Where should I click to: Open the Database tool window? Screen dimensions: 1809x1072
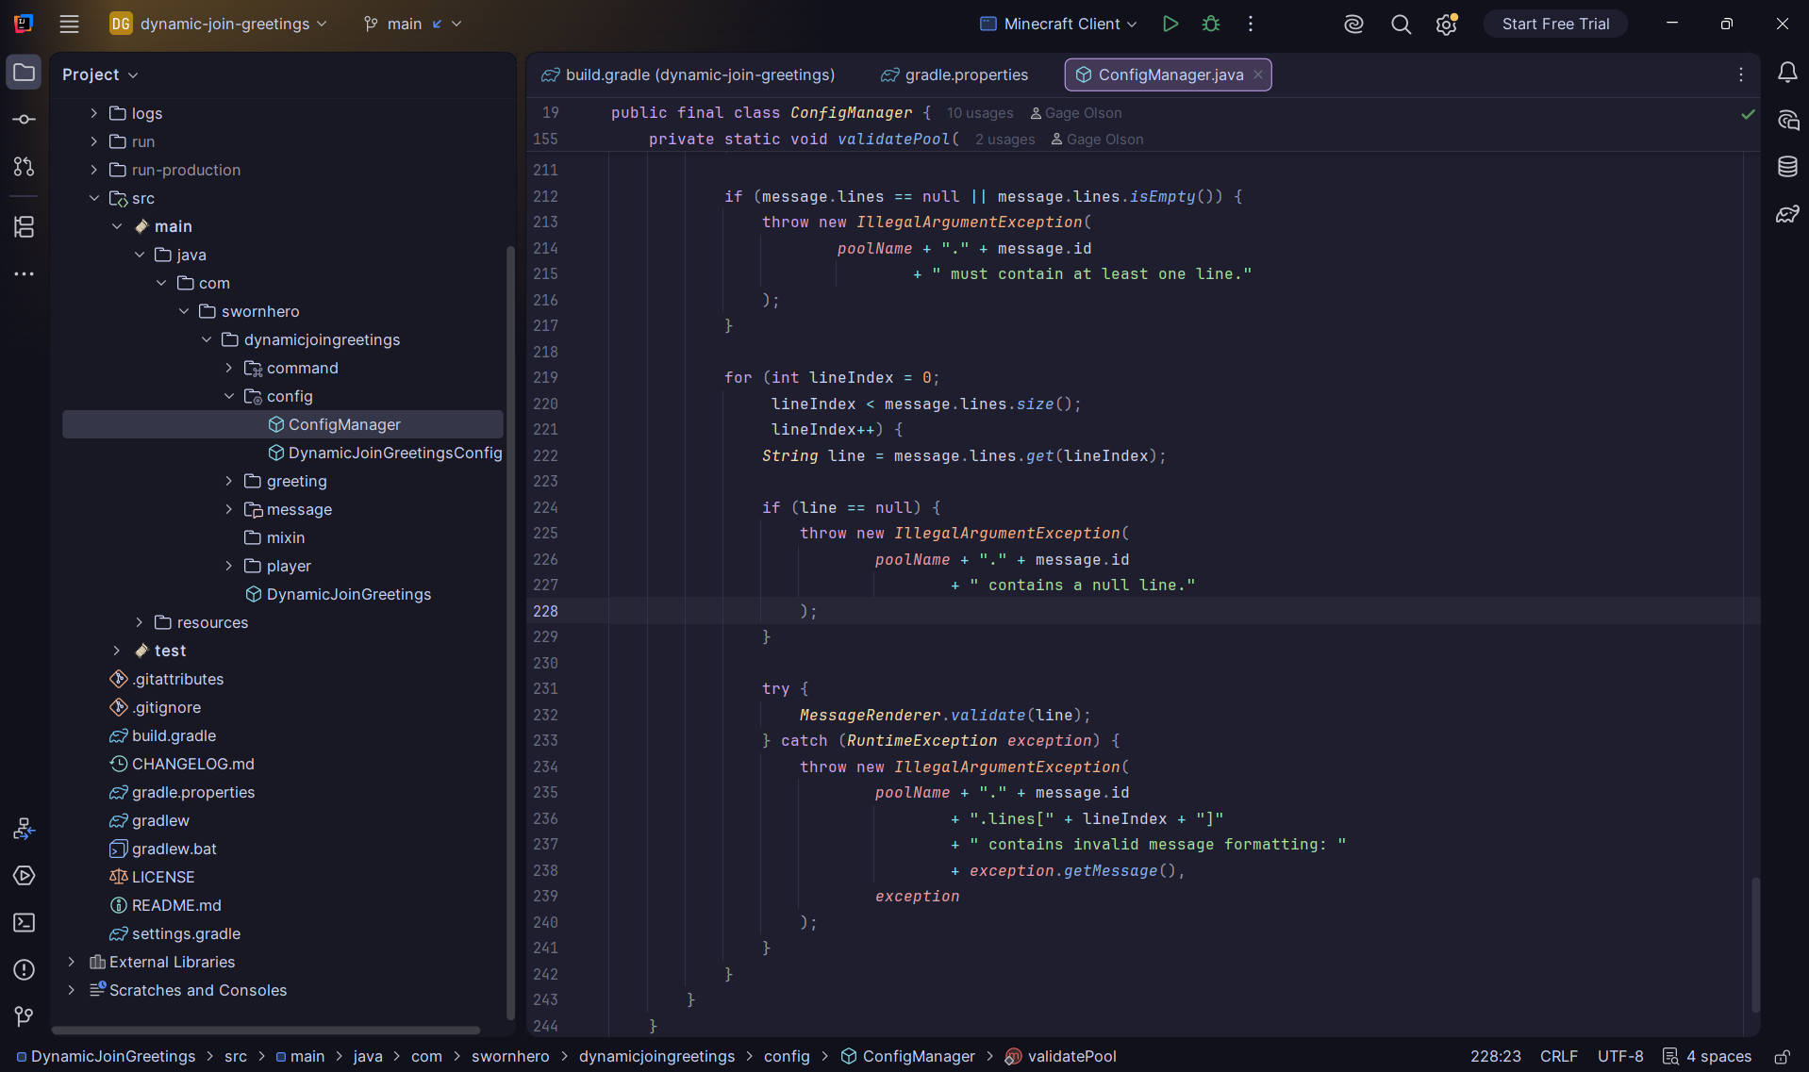point(1786,167)
